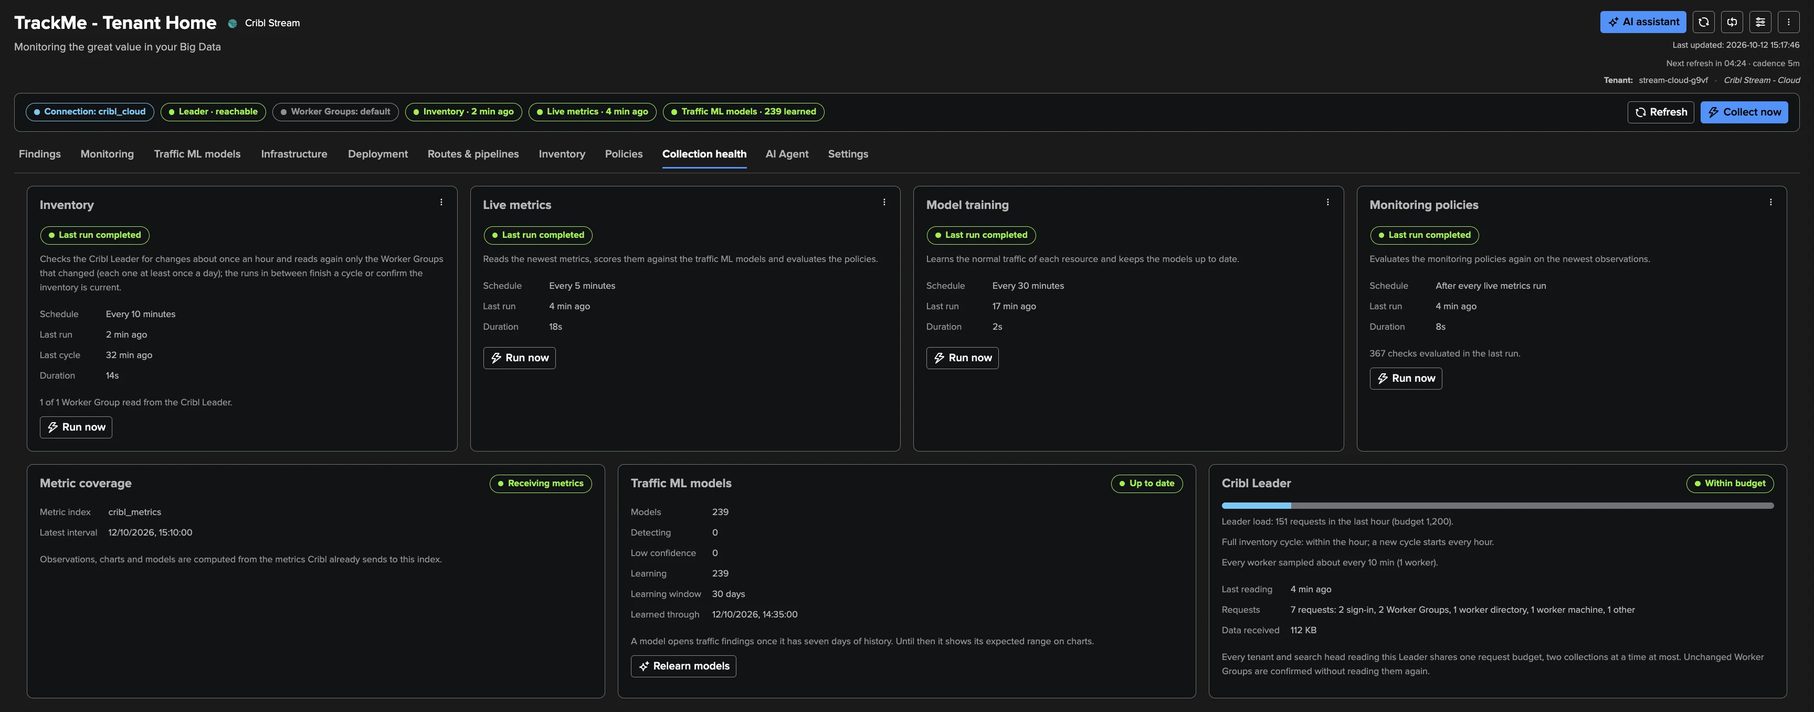Open the Infrastructure tab

(293, 154)
